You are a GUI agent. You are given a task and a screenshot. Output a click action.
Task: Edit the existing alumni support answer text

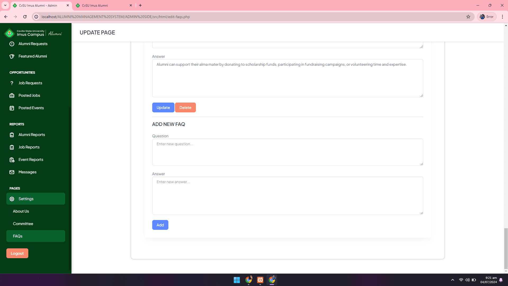tap(287, 78)
